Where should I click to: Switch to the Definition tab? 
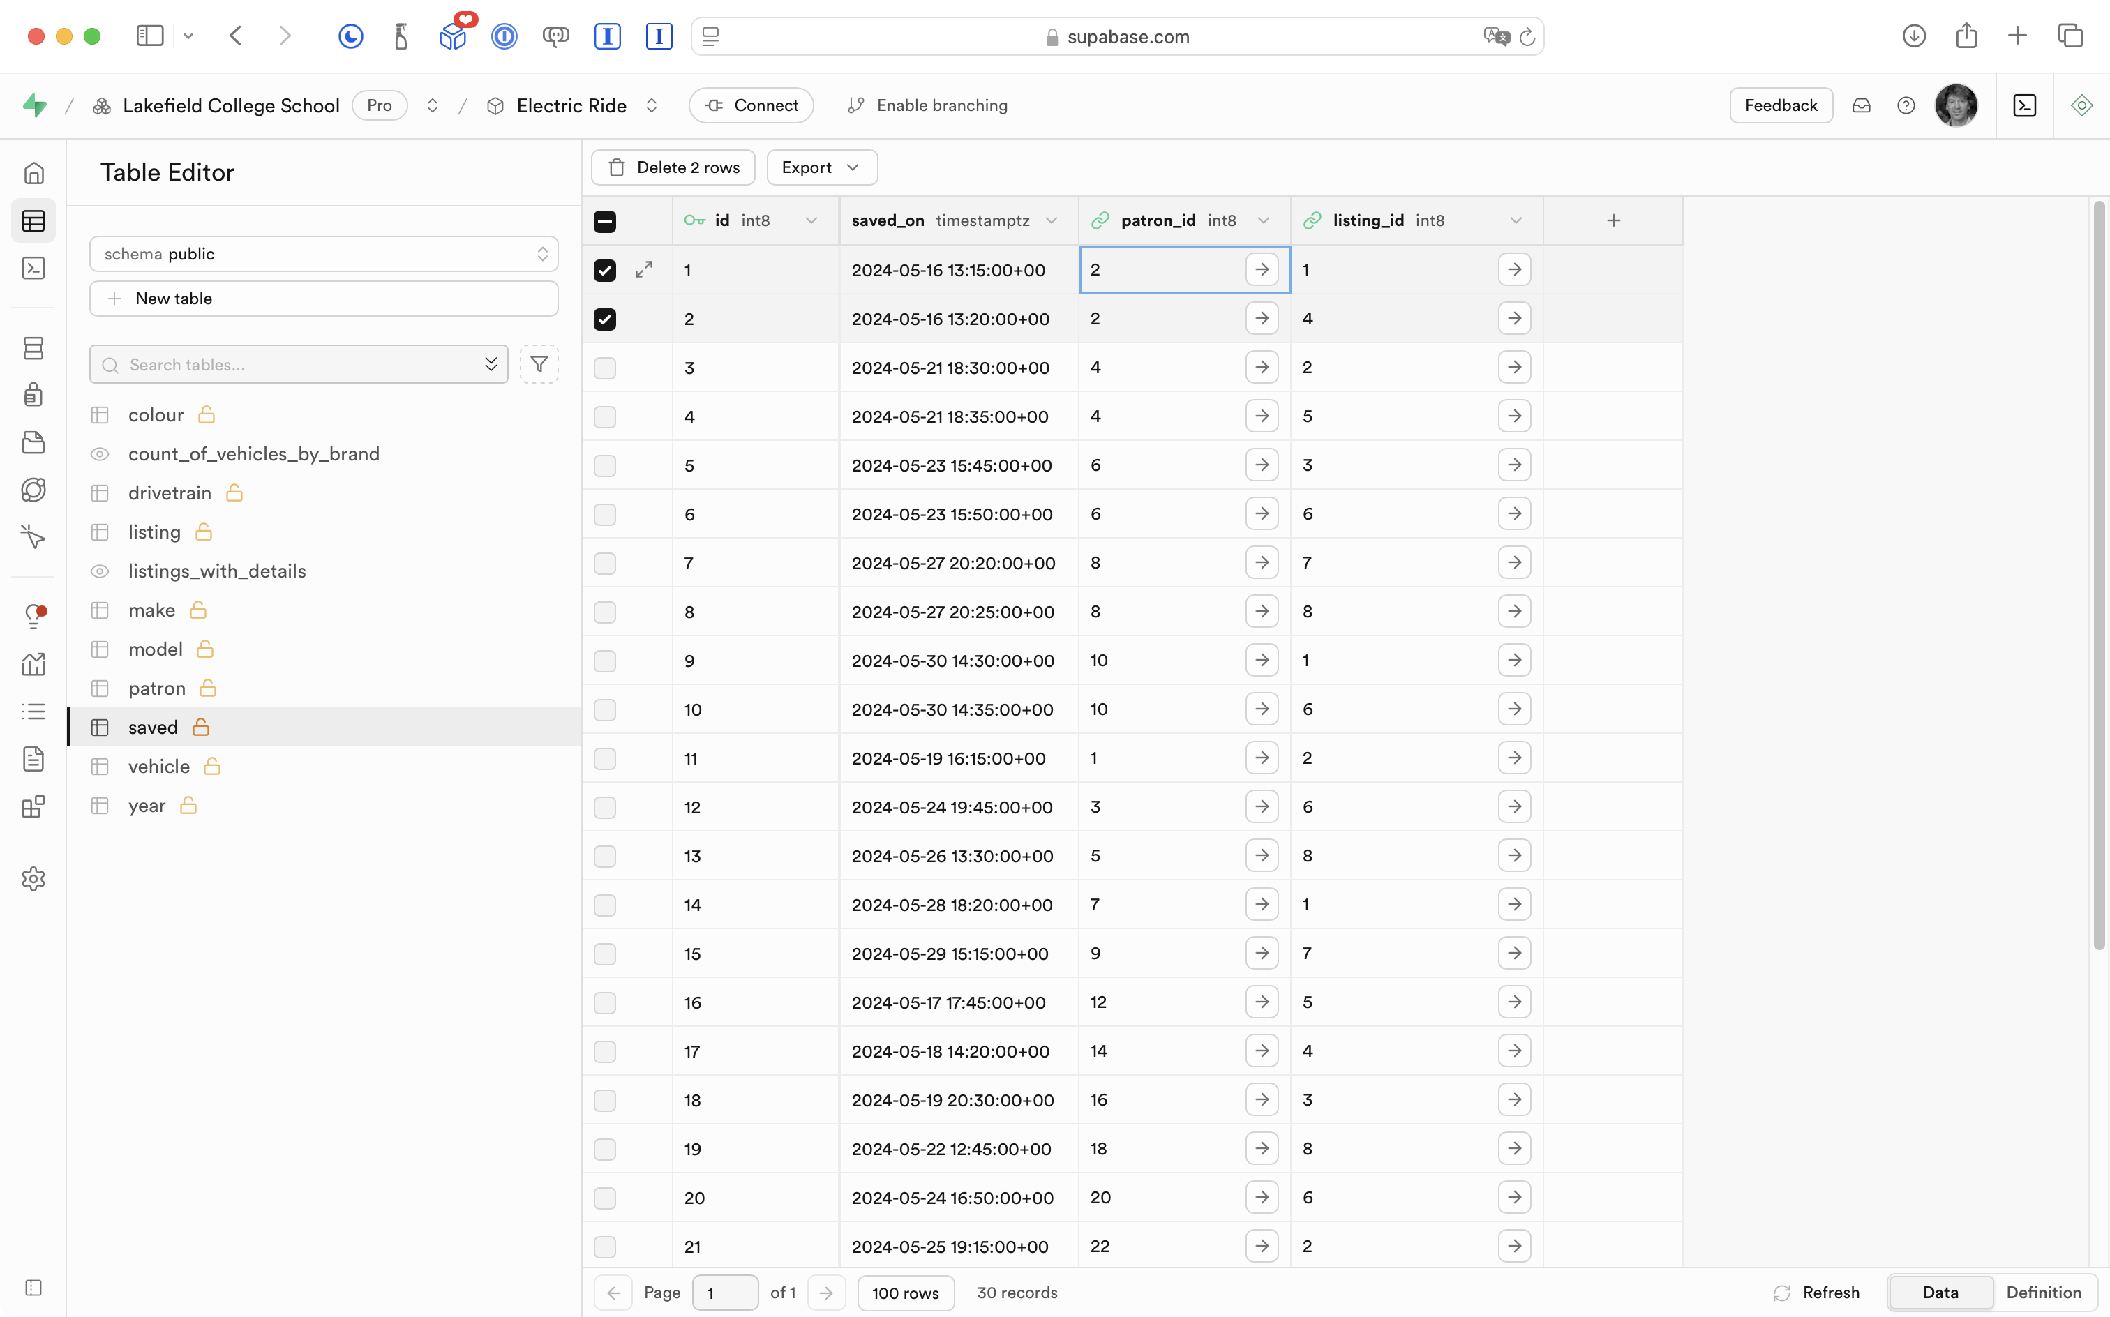[x=2043, y=1293]
